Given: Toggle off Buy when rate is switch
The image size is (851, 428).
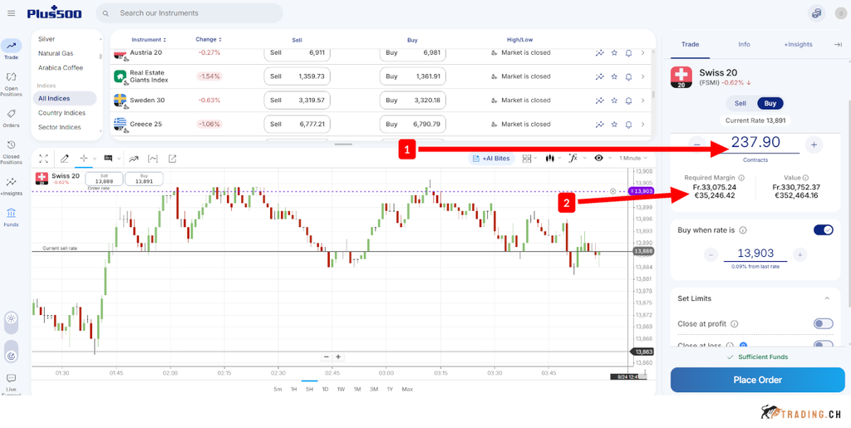Looking at the screenshot, I should pyautogui.click(x=824, y=230).
